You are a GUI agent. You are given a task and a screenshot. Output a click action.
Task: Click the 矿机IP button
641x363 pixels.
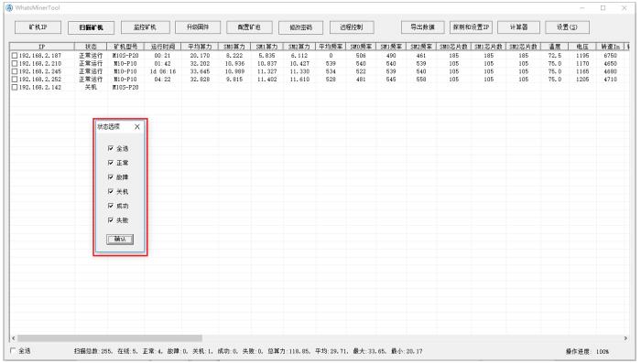point(38,27)
